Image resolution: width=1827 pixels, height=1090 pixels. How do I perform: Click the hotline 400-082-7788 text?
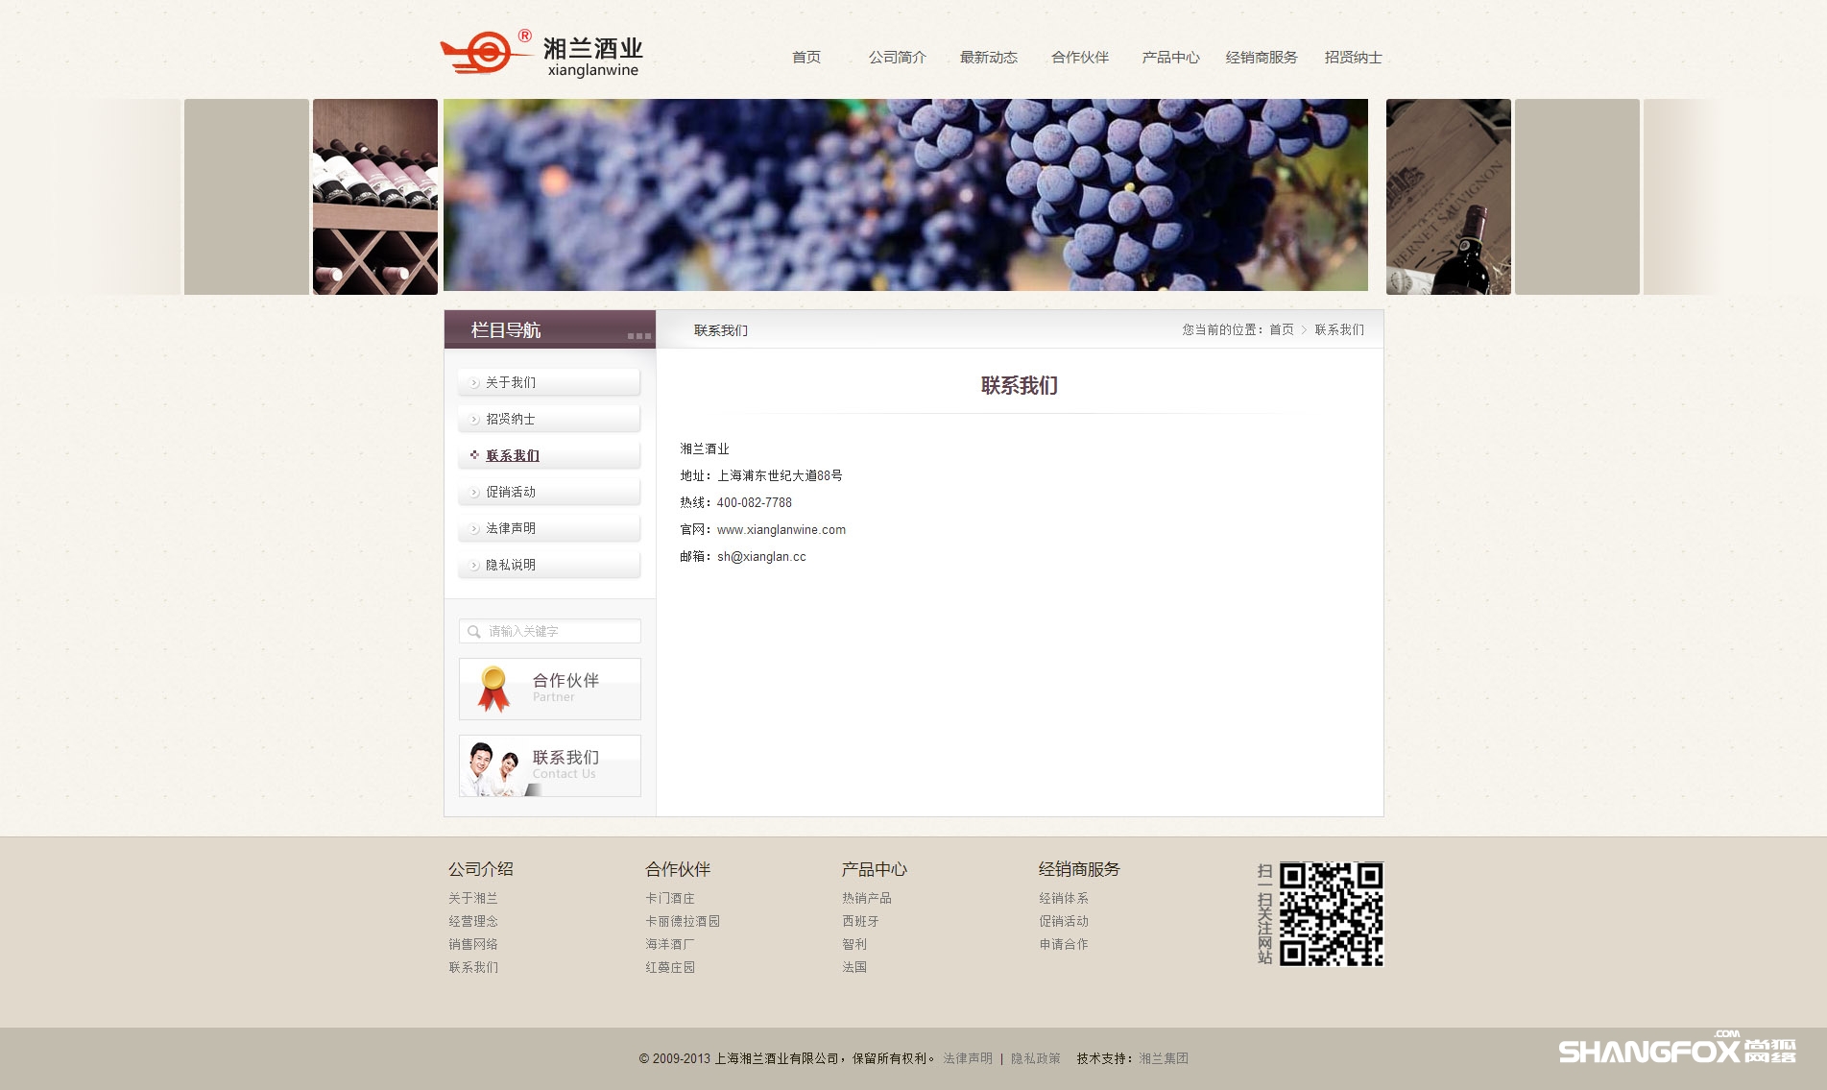755,503
